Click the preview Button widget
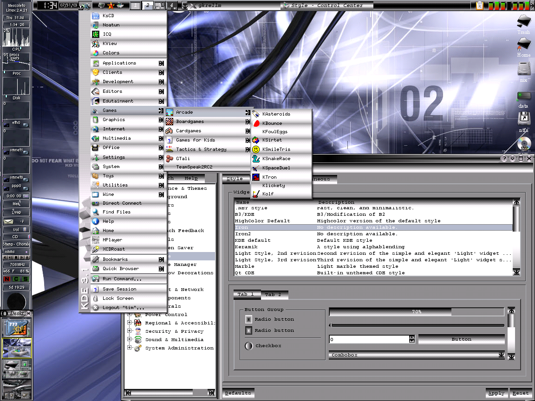The width and height of the screenshot is (535, 401). click(x=461, y=339)
